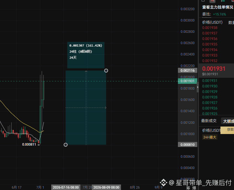Screen dimensions: 234x190
Task: Click the 9月 9 date label
Action: [158, 187]
